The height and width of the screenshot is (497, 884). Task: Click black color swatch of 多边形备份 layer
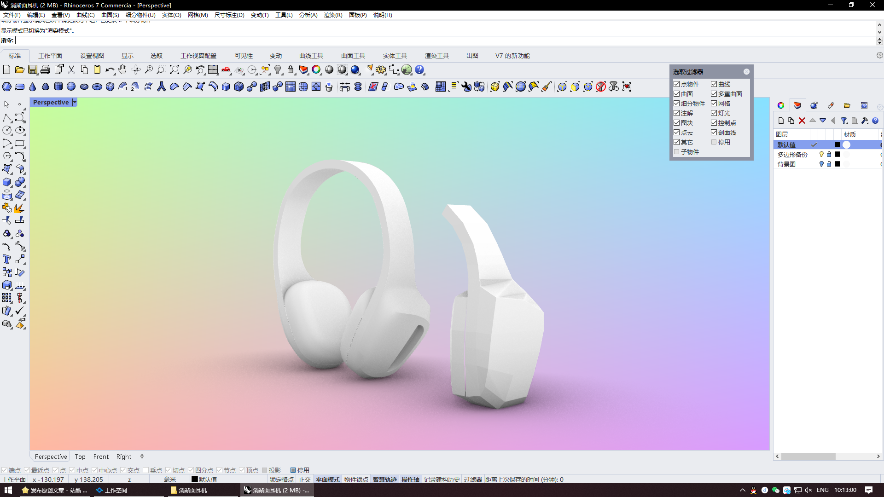[837, 155]
